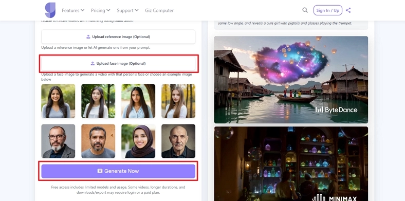Click the upload icon in Upload face image
The image size is (405, 201).
pos(93,64)
